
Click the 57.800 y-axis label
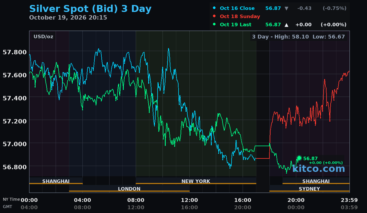pyautogui.click(x=15, y=52)
